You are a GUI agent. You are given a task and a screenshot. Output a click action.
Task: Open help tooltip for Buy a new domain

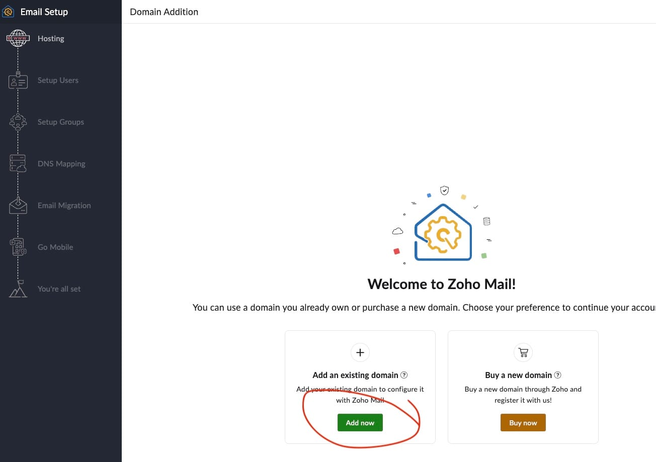click(557, 375)
